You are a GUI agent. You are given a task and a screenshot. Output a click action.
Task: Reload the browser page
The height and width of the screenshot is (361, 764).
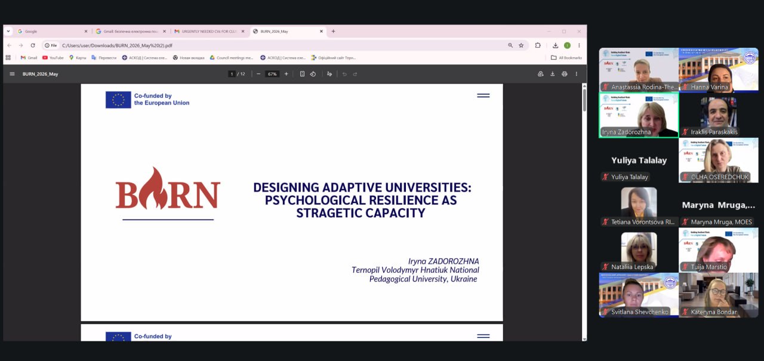[x=33, y=45]
